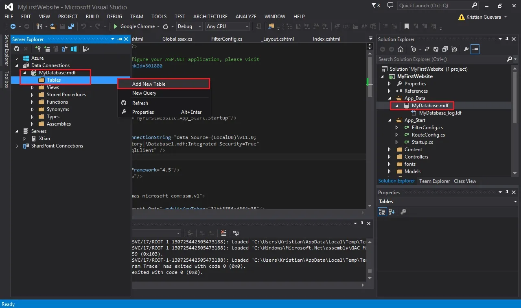Click the LinkId=301880 hyperlink in editor
The width and height of the screenshot is (521, 308).
[x=147, y=66]
